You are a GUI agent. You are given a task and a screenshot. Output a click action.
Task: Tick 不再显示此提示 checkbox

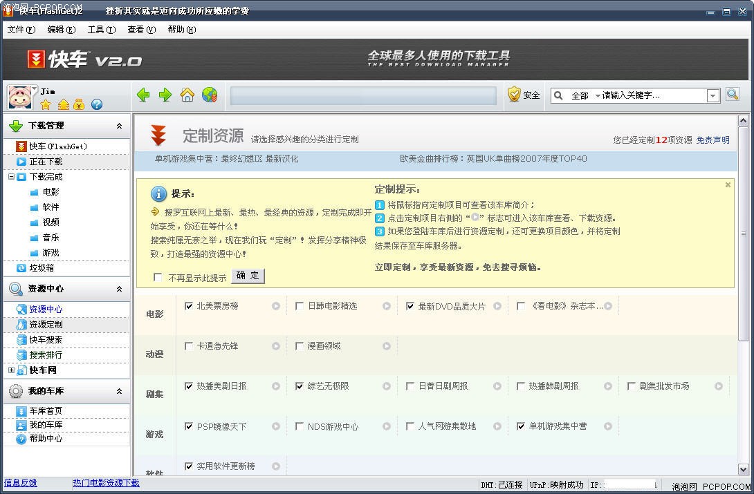pyautogui.click(x=157, y=278)
